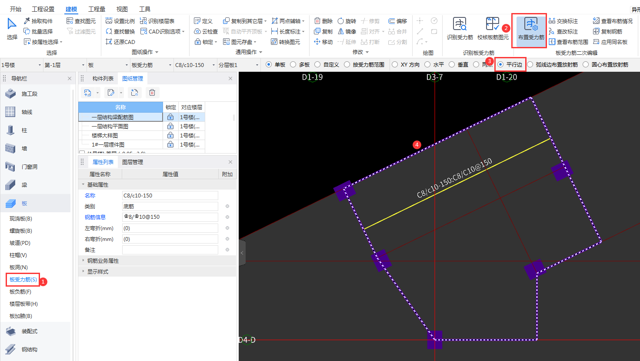Open the 第-1层 floor dropdown
640x361 pixels.
click(x=64, y=65)
